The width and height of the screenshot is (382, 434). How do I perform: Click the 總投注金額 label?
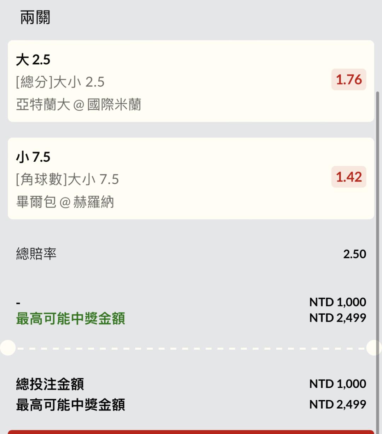pos(50,384)
